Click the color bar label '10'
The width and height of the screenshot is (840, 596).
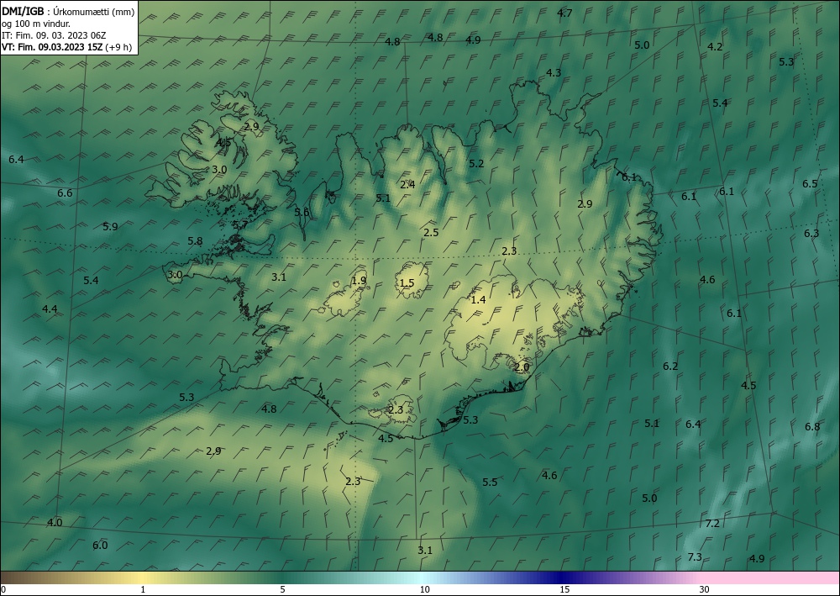pyautogui.click(x=425, y=590)
